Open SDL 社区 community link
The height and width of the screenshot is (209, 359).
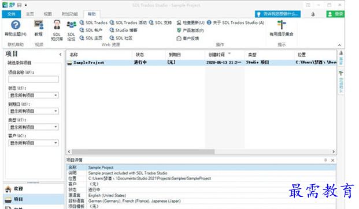click(x=121, y=38)
